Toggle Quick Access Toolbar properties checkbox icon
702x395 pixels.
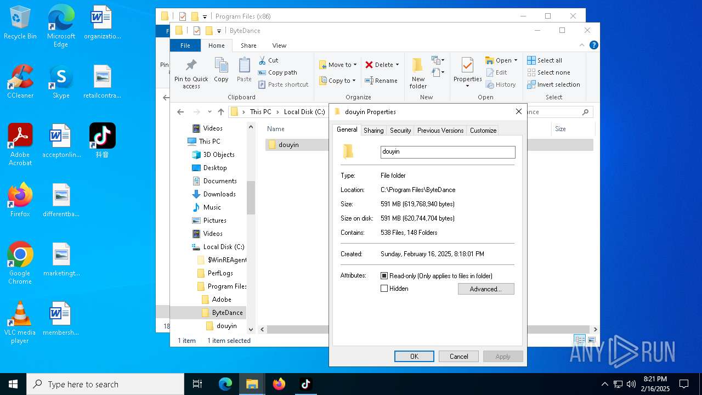click(x=196, y=31)
